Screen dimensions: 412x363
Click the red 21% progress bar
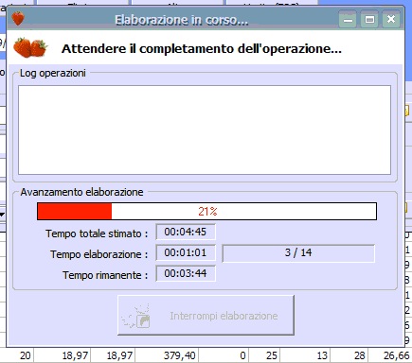click(207, 211)
